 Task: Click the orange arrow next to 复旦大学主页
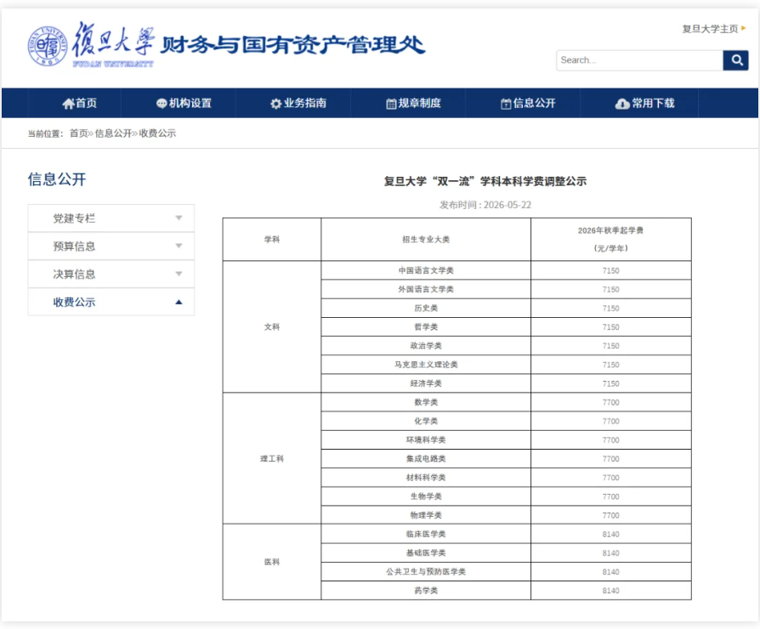[x=744, y=28]
